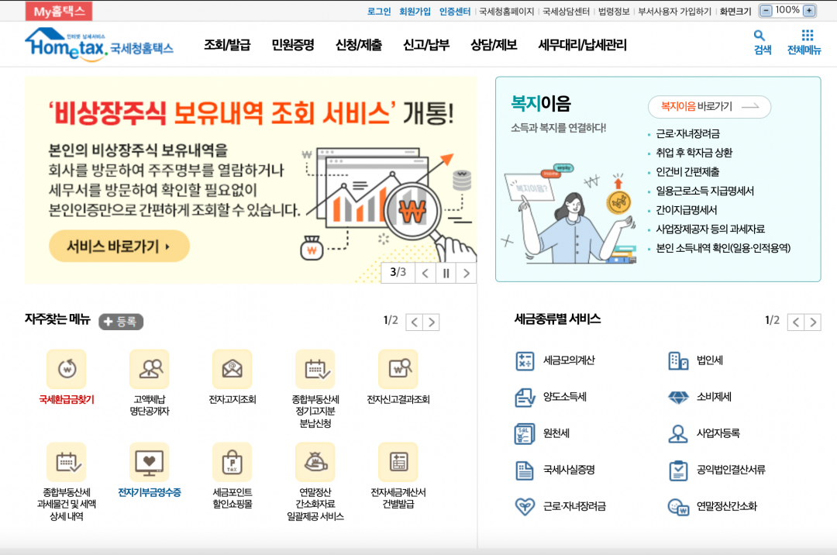Screen dimensions: 837x555
Task: Click the 비상장주식 보유내역 조회 서비스 banner image
Action: click(x=250, y=180)
